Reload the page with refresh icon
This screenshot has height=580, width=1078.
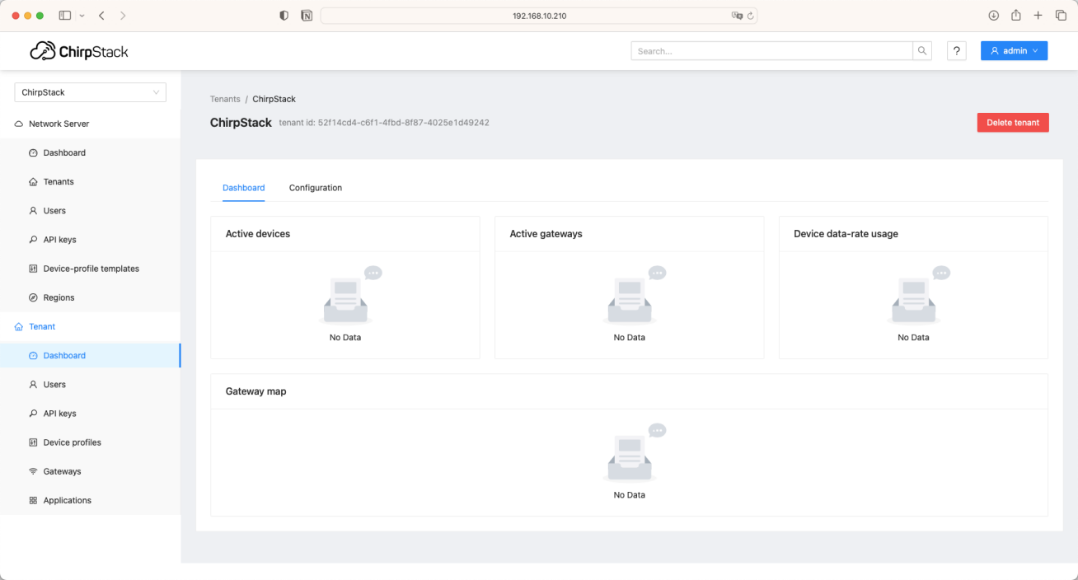pos(750,16)
